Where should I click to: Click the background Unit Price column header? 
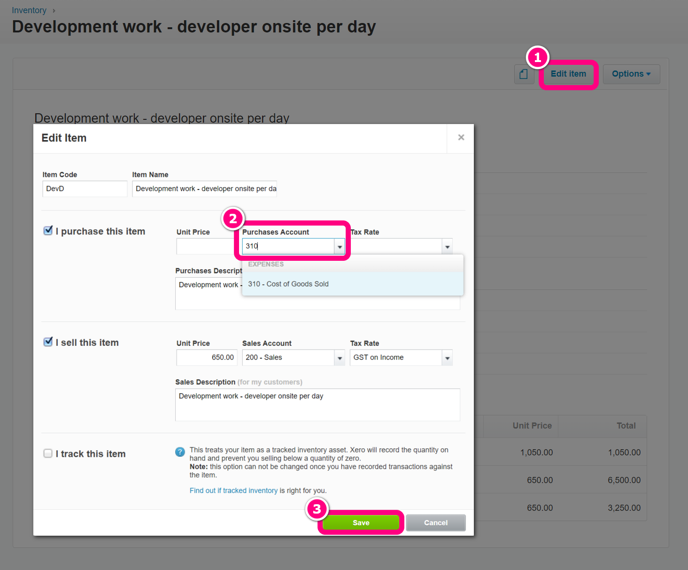(532, 426)
